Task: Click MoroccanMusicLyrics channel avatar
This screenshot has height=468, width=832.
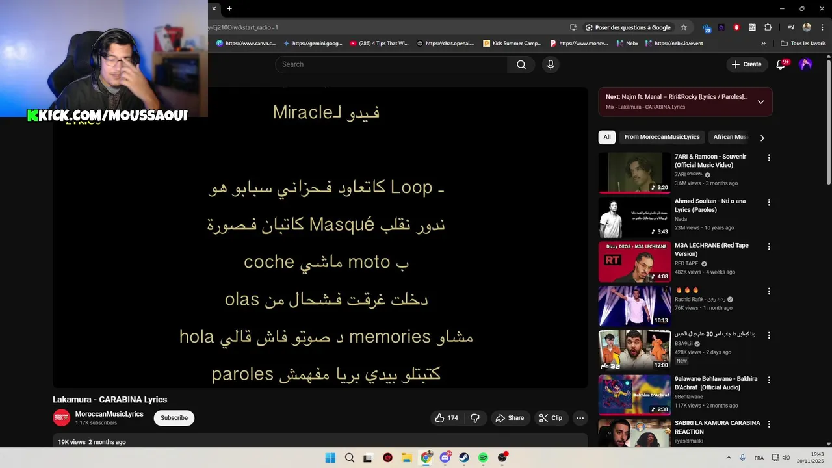Action: pyautogui.click(x=61, y=418)
